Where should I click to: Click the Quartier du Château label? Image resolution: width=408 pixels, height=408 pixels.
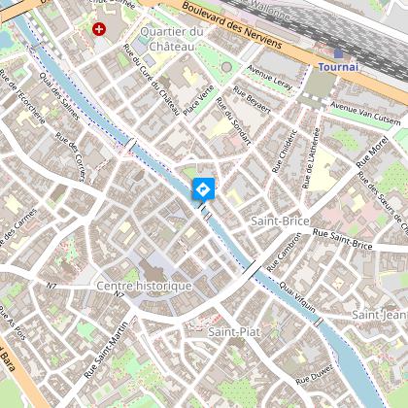172,39
